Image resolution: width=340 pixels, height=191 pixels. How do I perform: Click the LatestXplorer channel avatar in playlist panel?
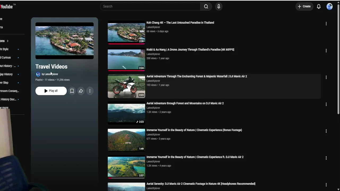38,74
